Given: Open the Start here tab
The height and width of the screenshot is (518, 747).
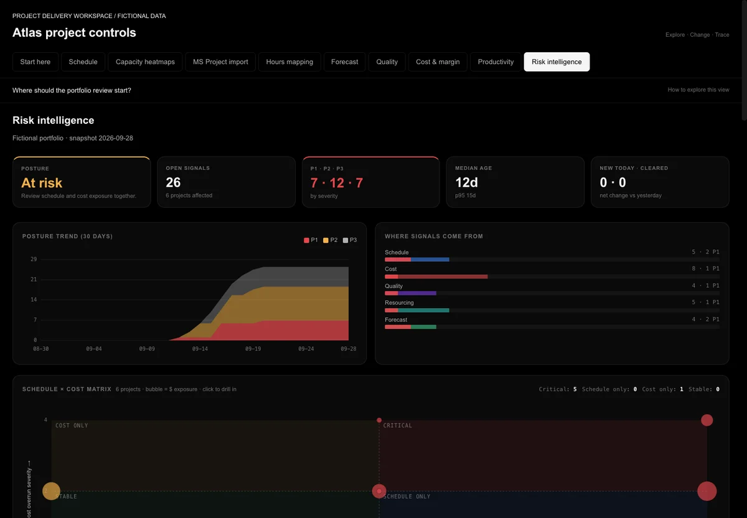Looking at the screenshot, I should pos(35,62).
